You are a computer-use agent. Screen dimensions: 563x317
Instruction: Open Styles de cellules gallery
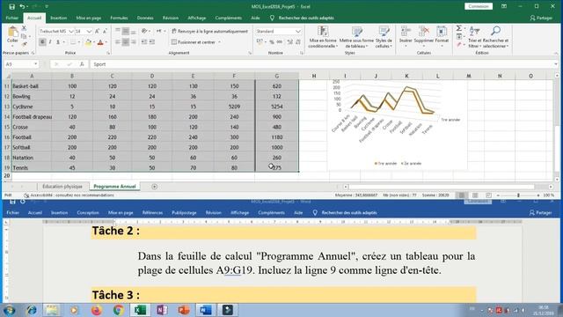click(x=384, y=37)
